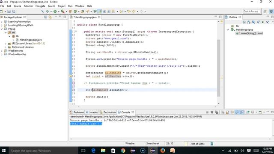Image resolution: width=274 pixels, height=154 pixels.
Task: Toggle Block Selection Mode icon
Action: click(104, 12)
